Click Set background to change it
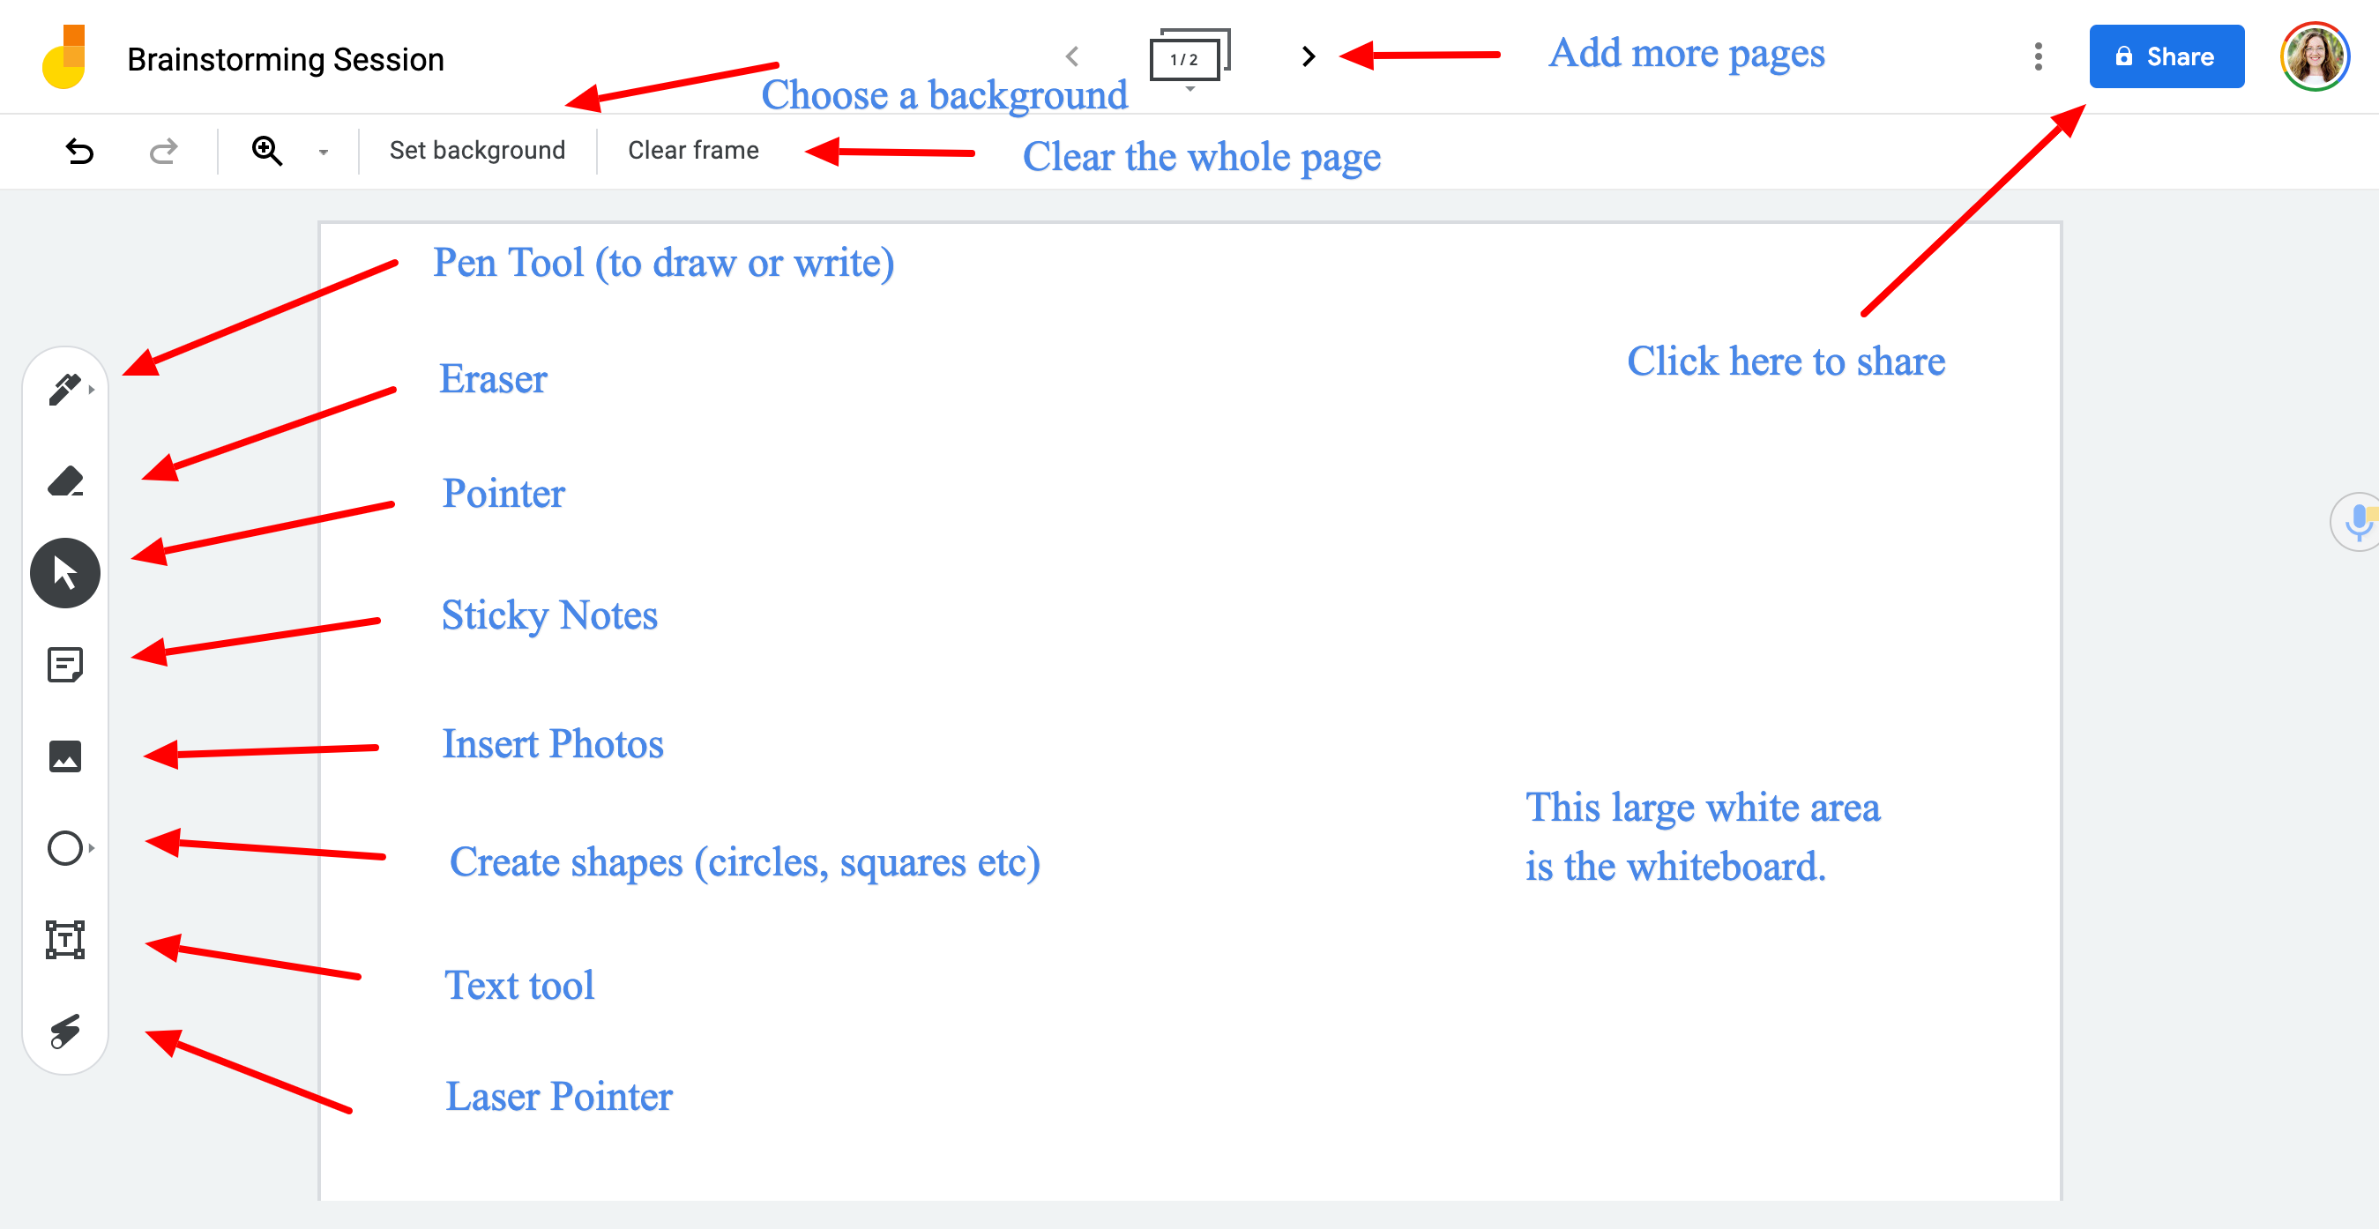Screen dimensions: 2379x1229 point(475,152)
